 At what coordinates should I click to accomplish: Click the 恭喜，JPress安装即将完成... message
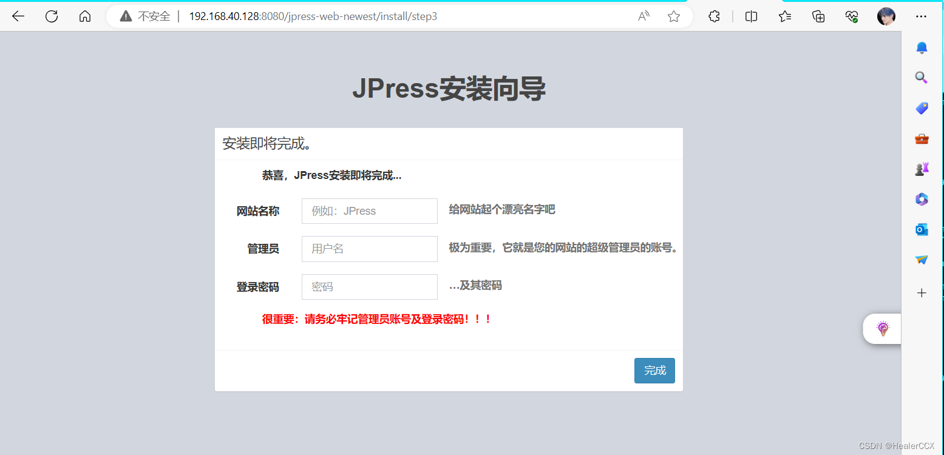tap(331, 176)
